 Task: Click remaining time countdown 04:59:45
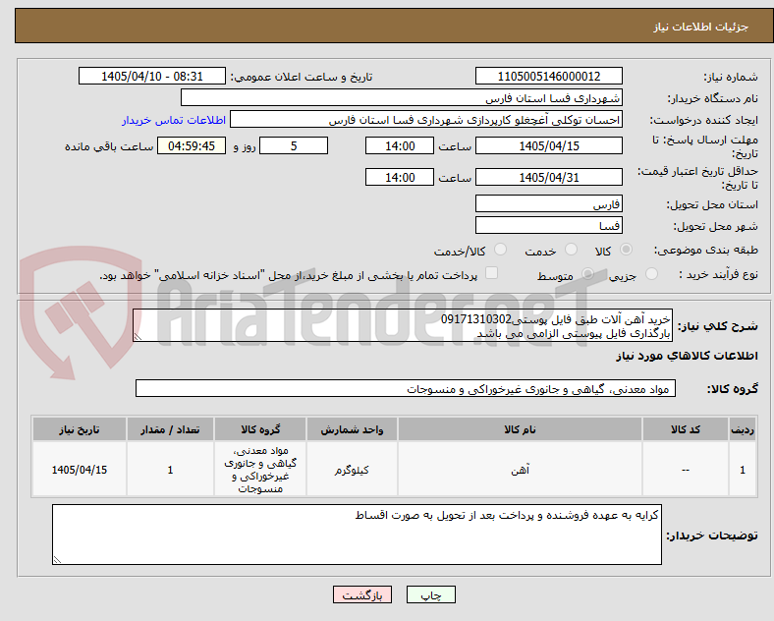pos(192,146)
